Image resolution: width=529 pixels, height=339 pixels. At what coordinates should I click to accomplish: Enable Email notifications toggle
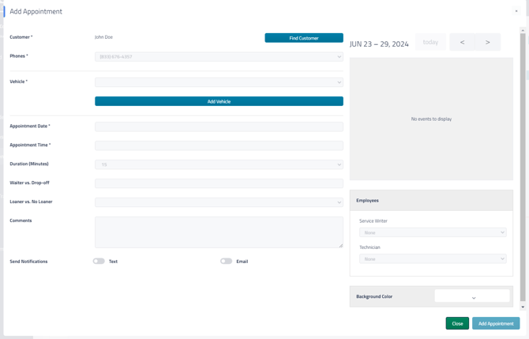click(x=227, y=261)
